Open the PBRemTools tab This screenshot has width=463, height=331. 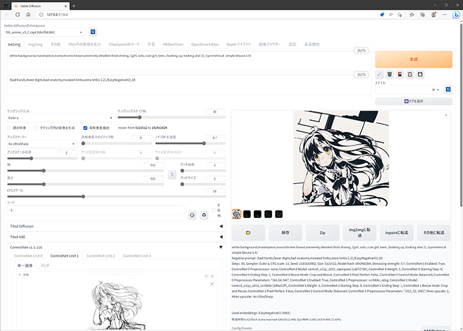(173, 45)
